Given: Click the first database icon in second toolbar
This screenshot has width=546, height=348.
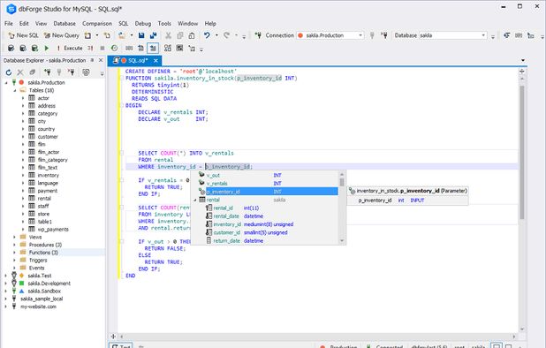Looking at the screenshot, I should tap(11, 48).
